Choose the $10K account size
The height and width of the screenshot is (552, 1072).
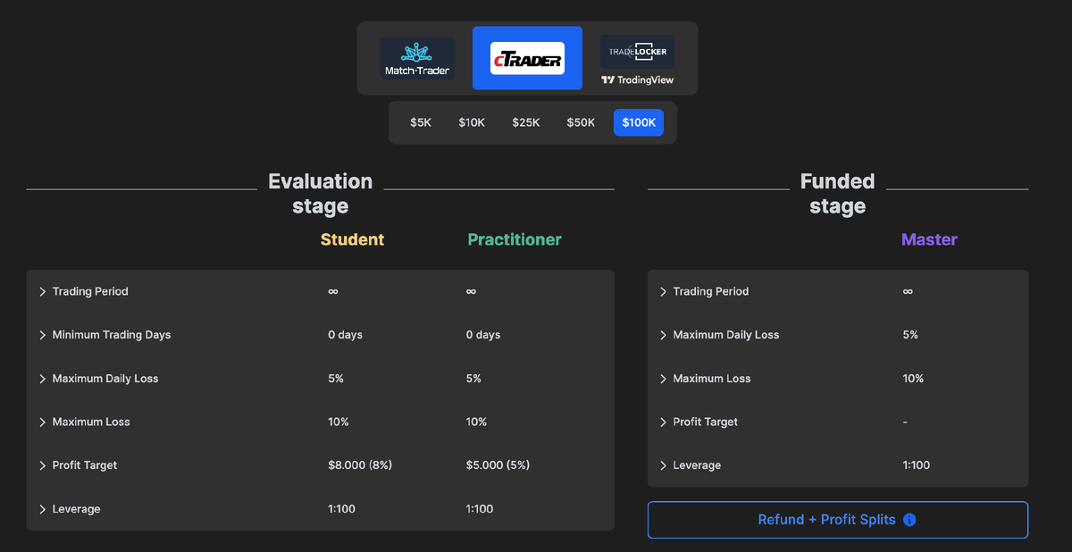point(472,122)
